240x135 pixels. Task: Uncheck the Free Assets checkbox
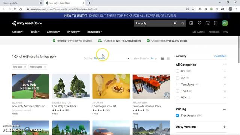point(177,115)
